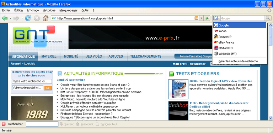The width and height of the screenshot is (273, 133).
Task: Open the ? help menu
Action: click(93, 10)
